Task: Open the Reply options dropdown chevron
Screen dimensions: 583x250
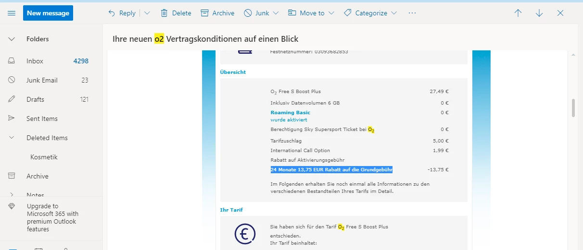Action: [147, 13]
